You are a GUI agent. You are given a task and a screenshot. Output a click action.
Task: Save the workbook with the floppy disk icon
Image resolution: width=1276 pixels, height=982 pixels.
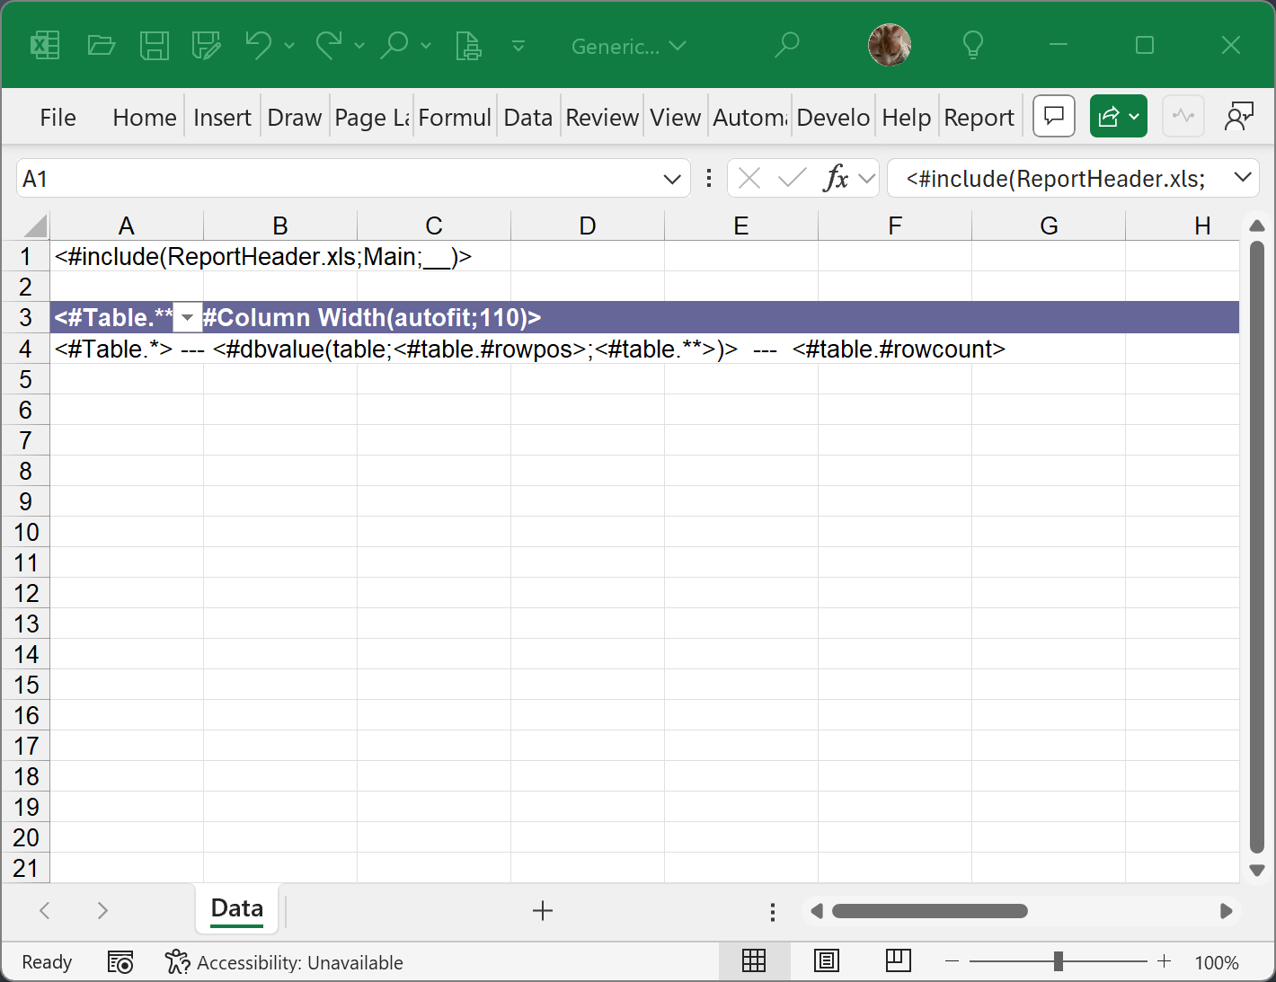tap(154, 45)
